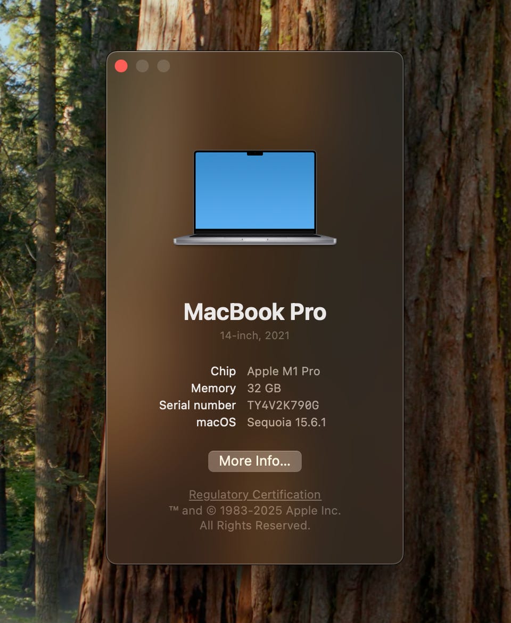Select the MacBook Pro title text

pos(255,312)
